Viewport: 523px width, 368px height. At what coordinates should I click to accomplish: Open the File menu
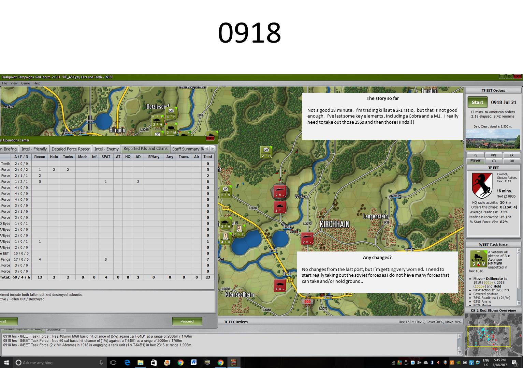(x=4, y=83)
